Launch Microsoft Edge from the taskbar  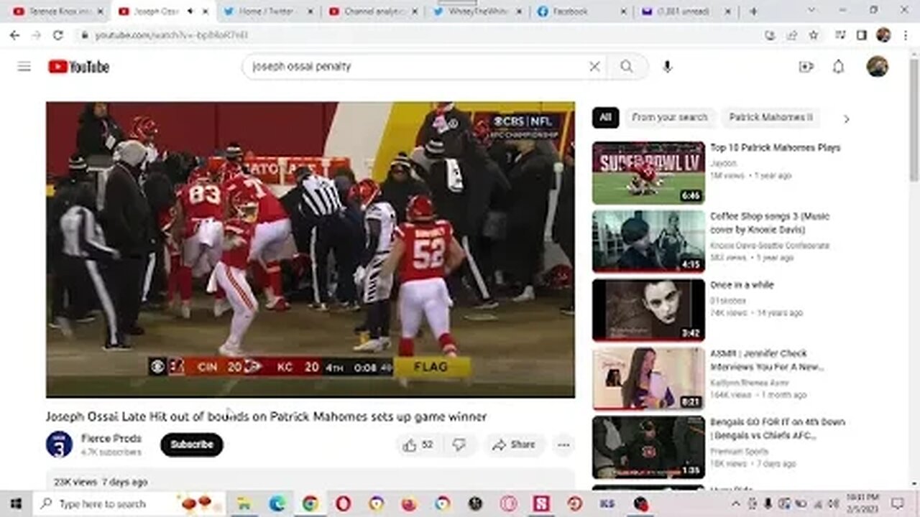coord(277,504)
